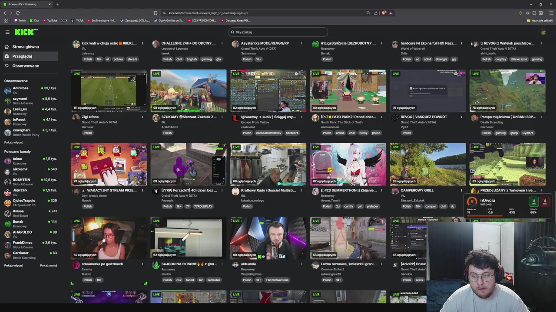This screenshot has width=556, height=312.
Task: Click the 77ROLEPLAY tag
Action: (203, 206)
